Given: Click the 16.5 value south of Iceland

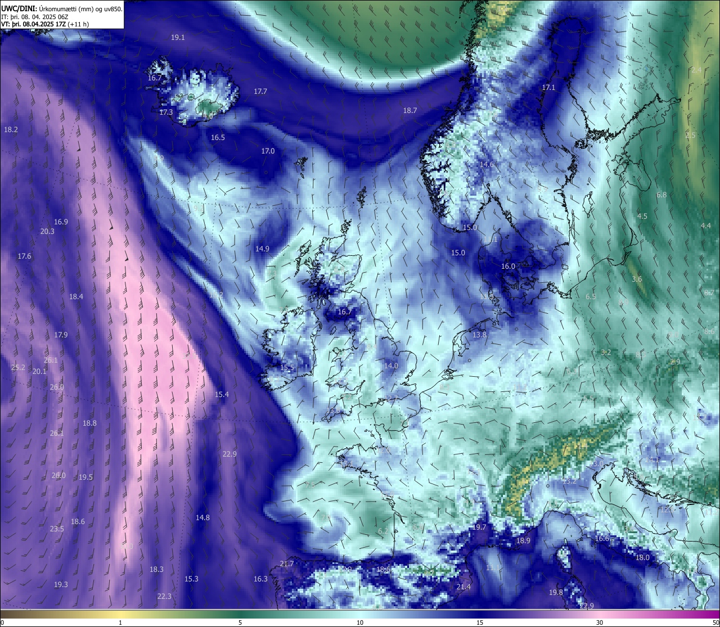Looking at the screenshot, I should 218,138.
